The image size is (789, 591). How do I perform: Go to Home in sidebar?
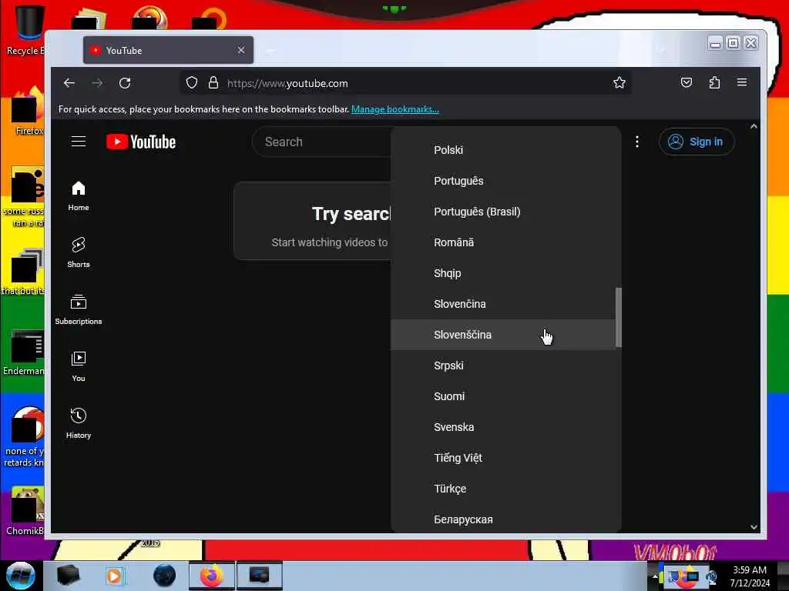(79, 196)
